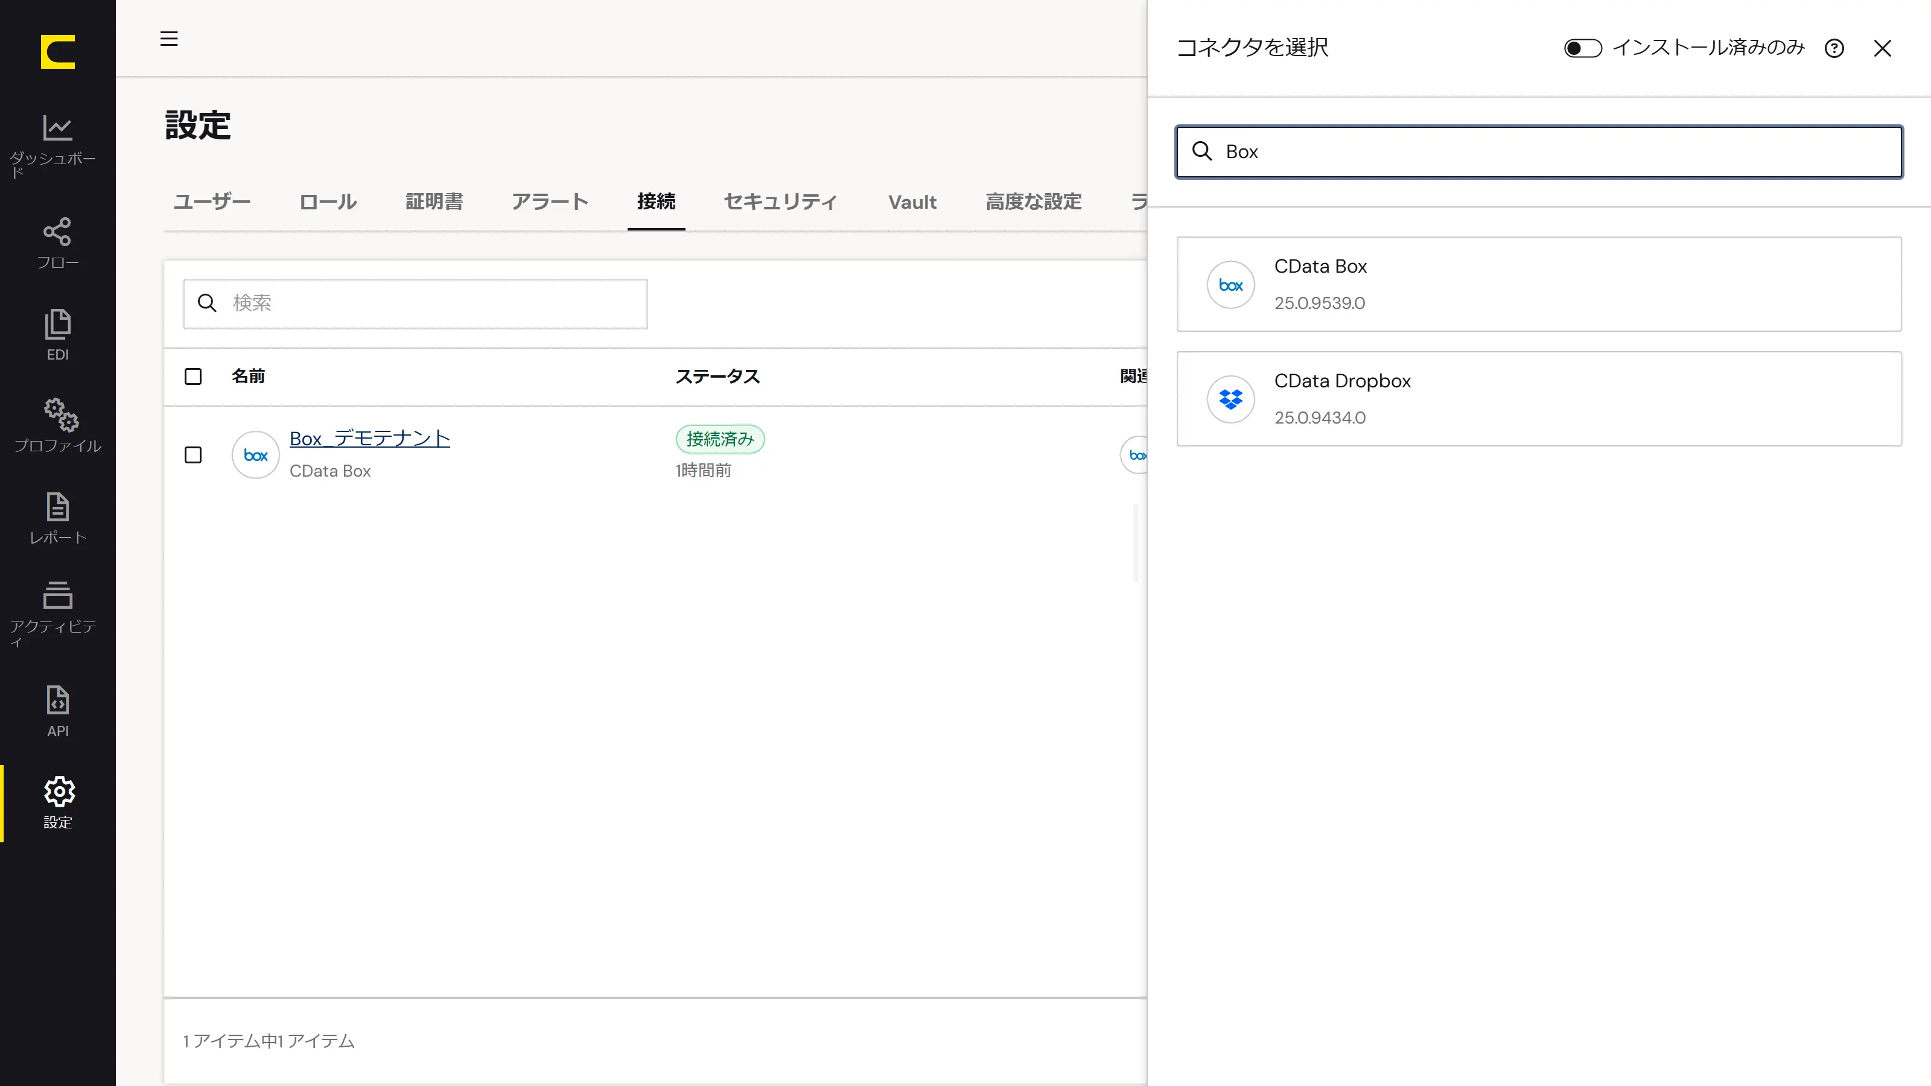Open the レポート sidebar icon
Screen dimensions: 1931x1086
pyautogui.click(x=58, y=507)
